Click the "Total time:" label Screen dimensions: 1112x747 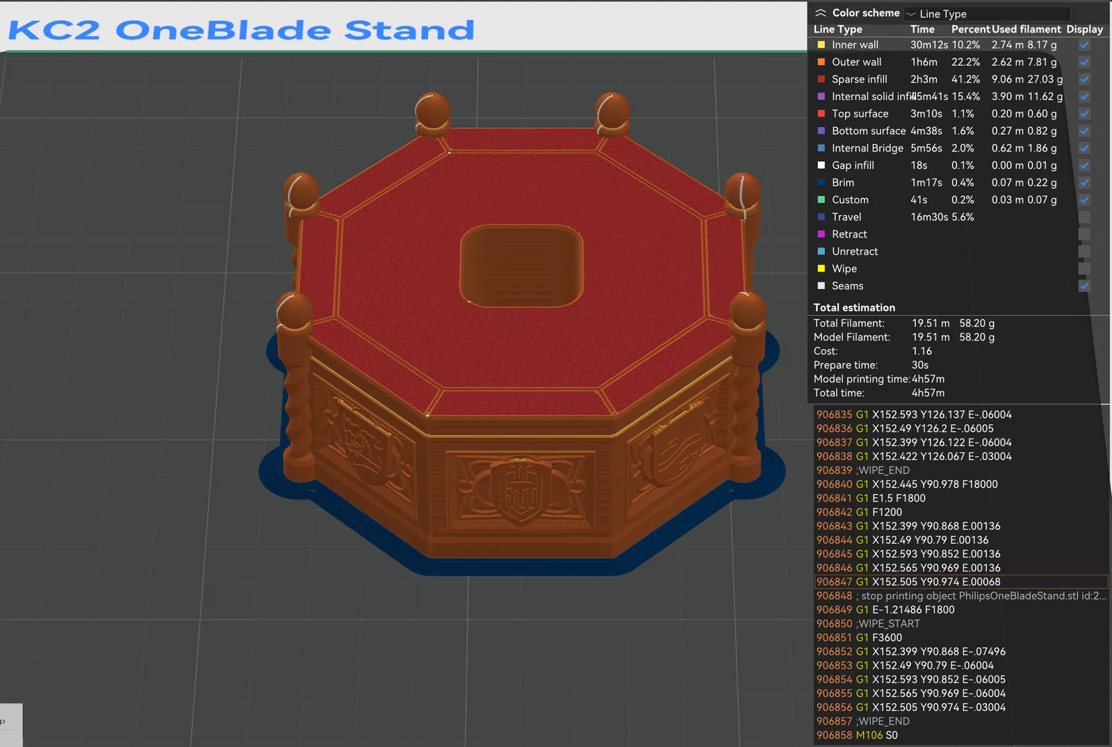click(839, 393)
